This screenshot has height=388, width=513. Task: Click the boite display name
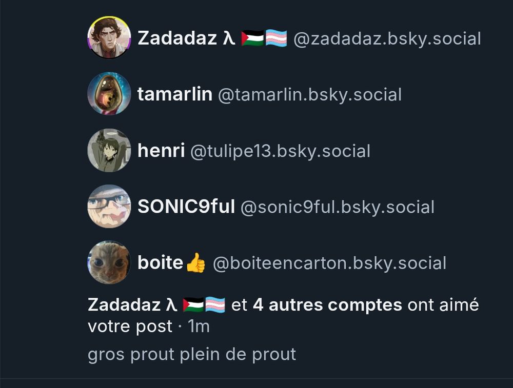coord(160,263)
